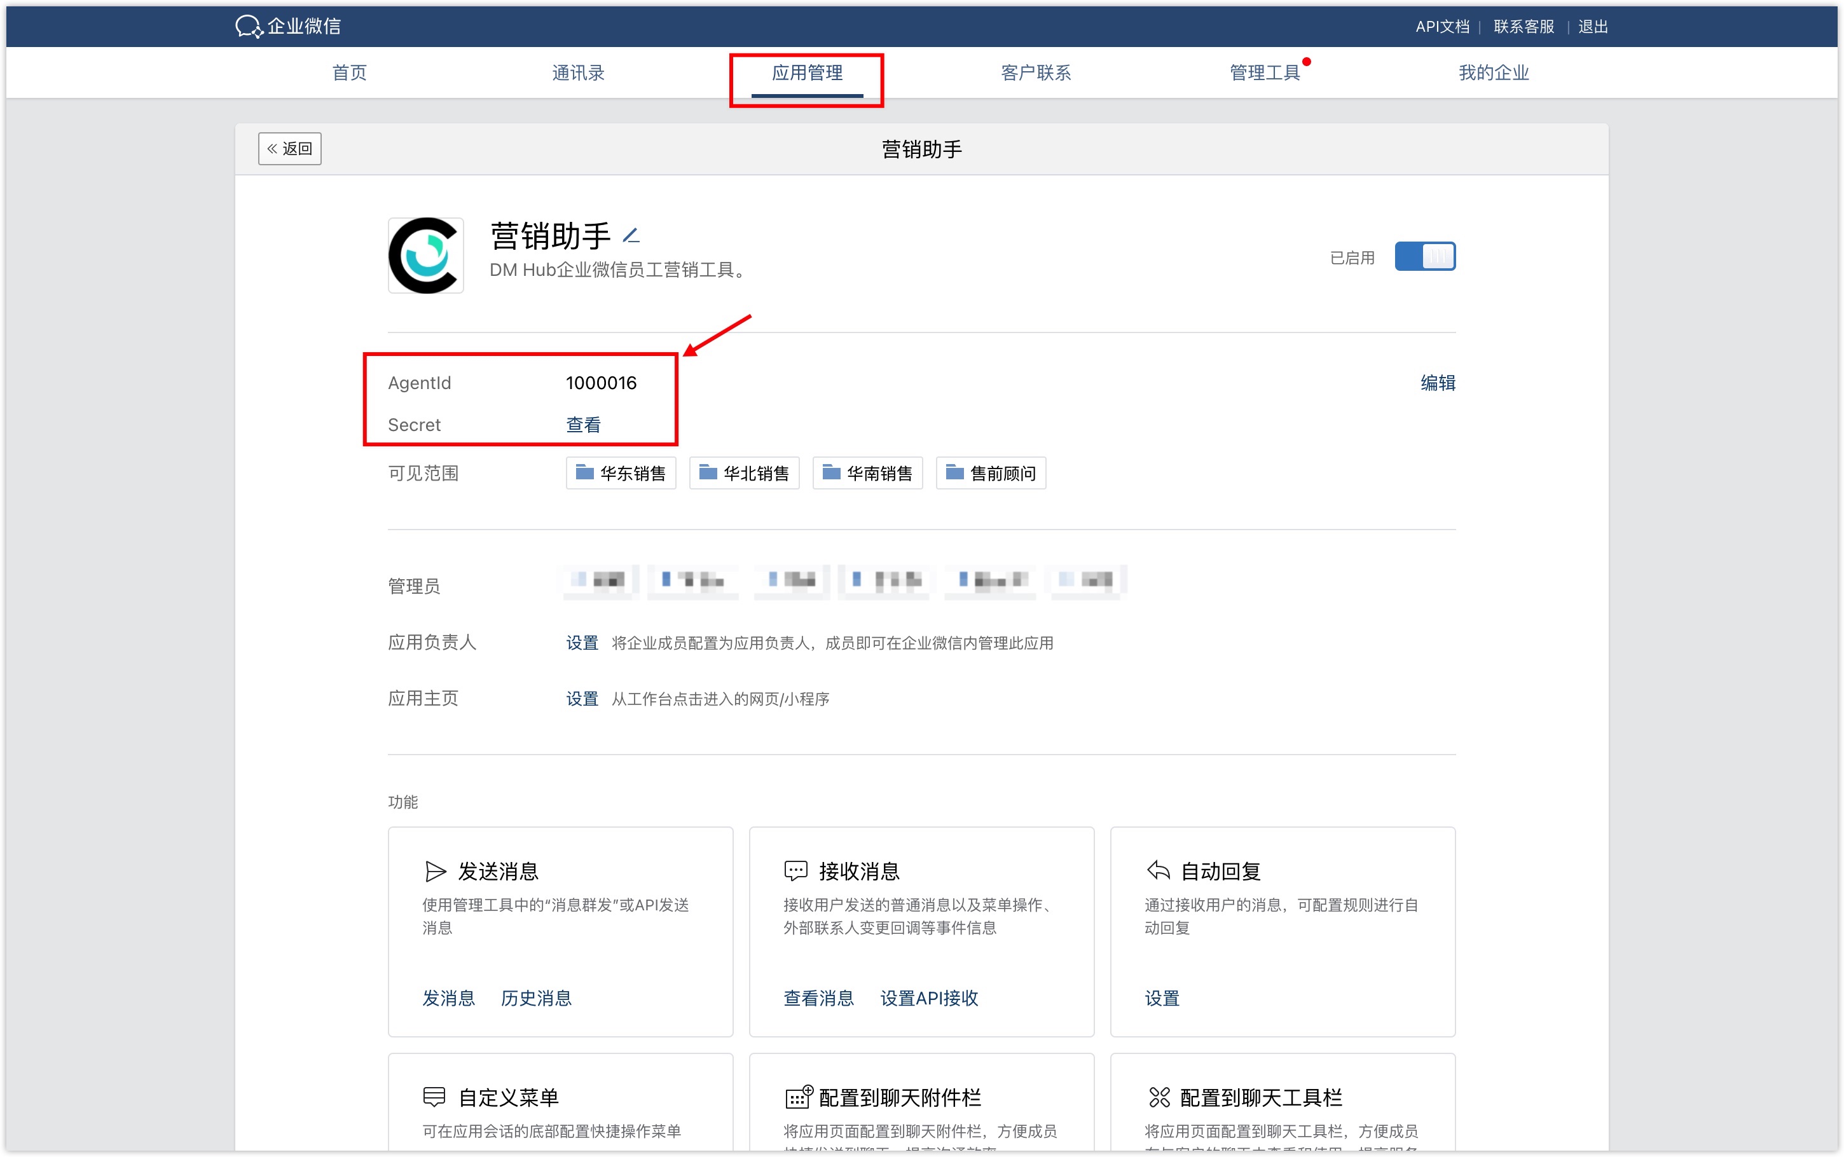
Task: Click 设置 in the 自动回复 card
Action: point(1162,998)
